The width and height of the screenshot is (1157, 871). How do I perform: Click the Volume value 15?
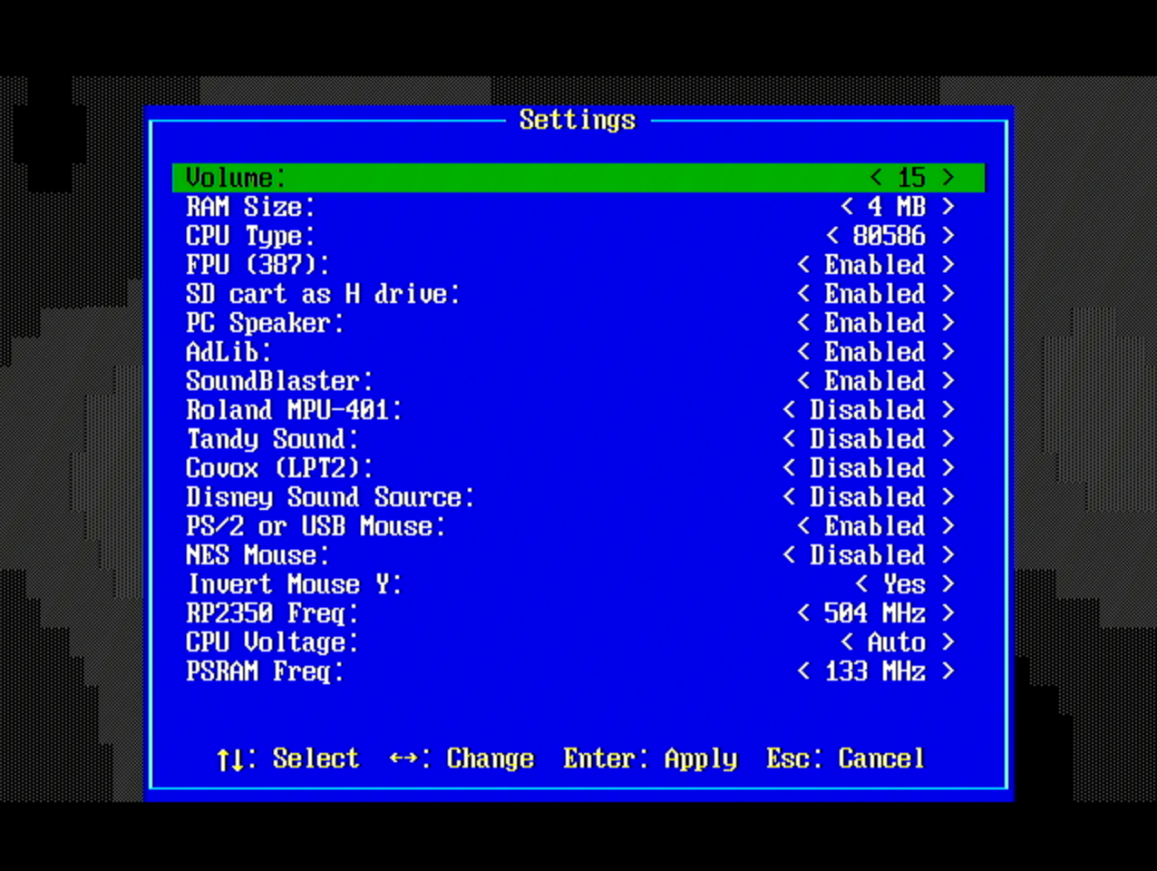(x=911, y=178)
